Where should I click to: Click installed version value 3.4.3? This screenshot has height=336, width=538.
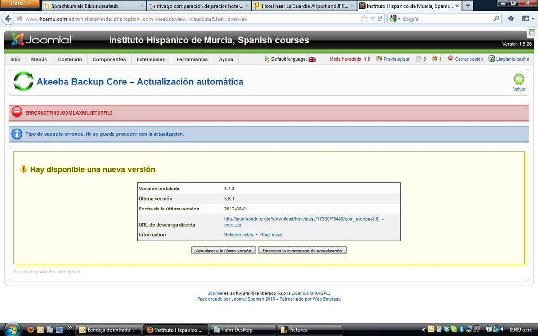pos(229,189)
